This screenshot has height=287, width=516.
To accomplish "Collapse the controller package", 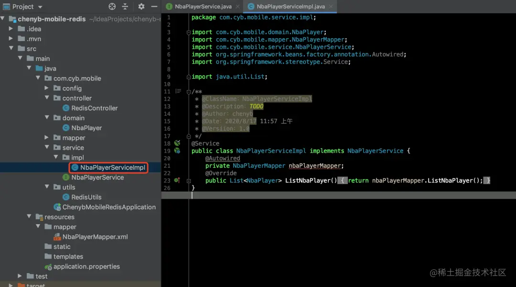I will 47,98.
